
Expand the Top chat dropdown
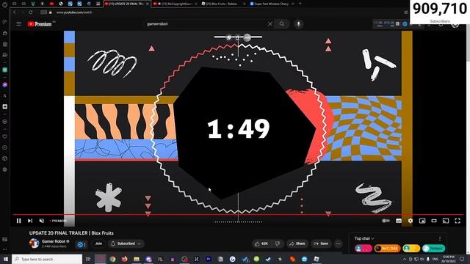(364, 238)
